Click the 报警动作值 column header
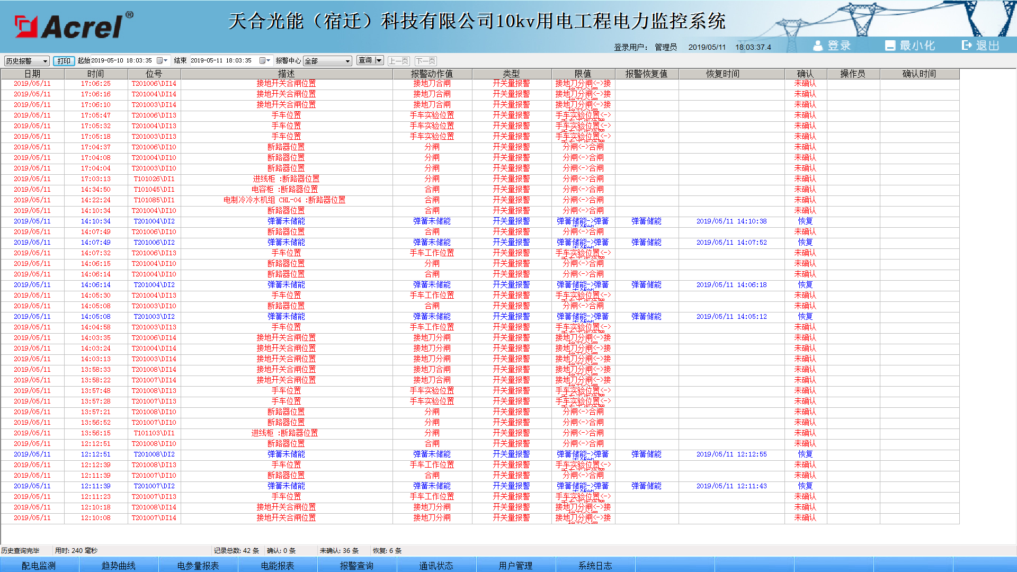This screenshot has height=572, width=1017. click(432, 74)
